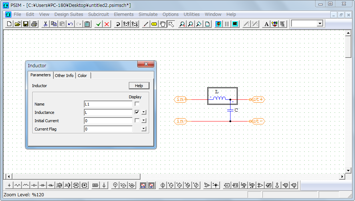
Task: Select the yellow label tool
Action: [x=154, y=24]
